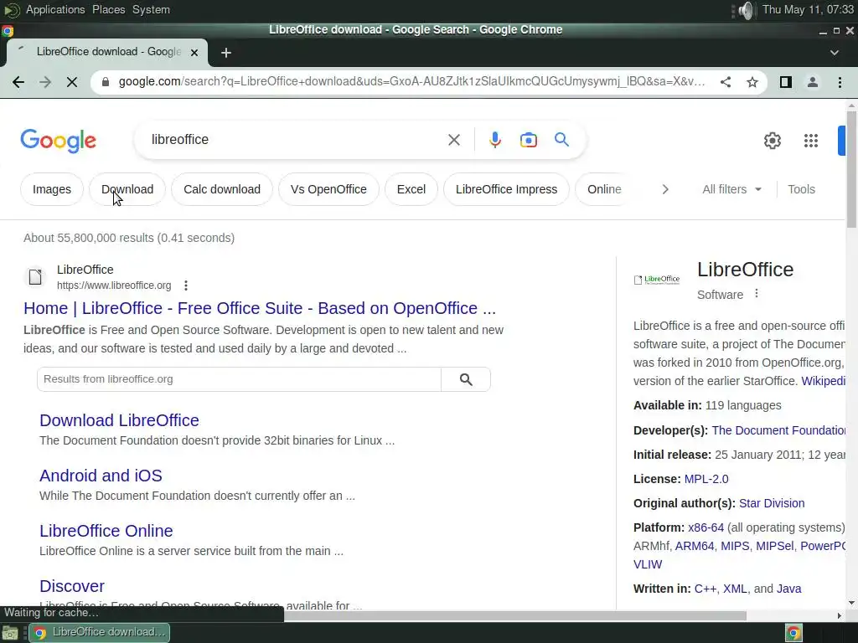Search by image with camera icon

click(x=528, y=140)
